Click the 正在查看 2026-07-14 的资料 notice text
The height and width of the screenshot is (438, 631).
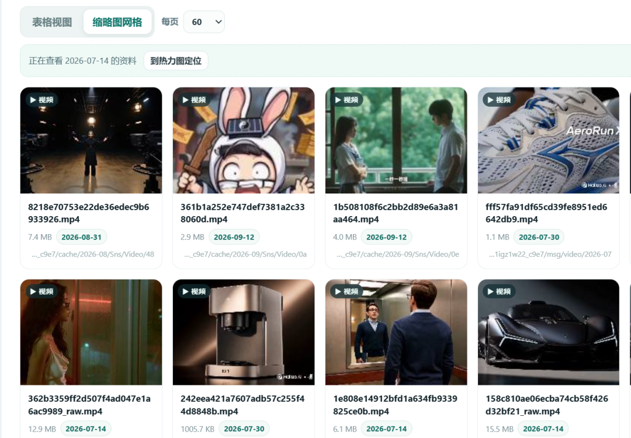[x=82, y=61]
